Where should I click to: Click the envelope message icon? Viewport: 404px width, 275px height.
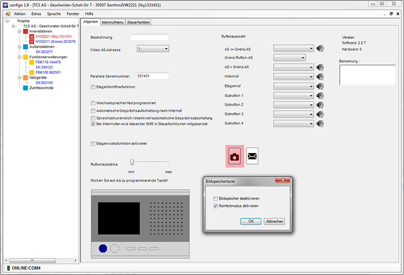tap(252, 156)
